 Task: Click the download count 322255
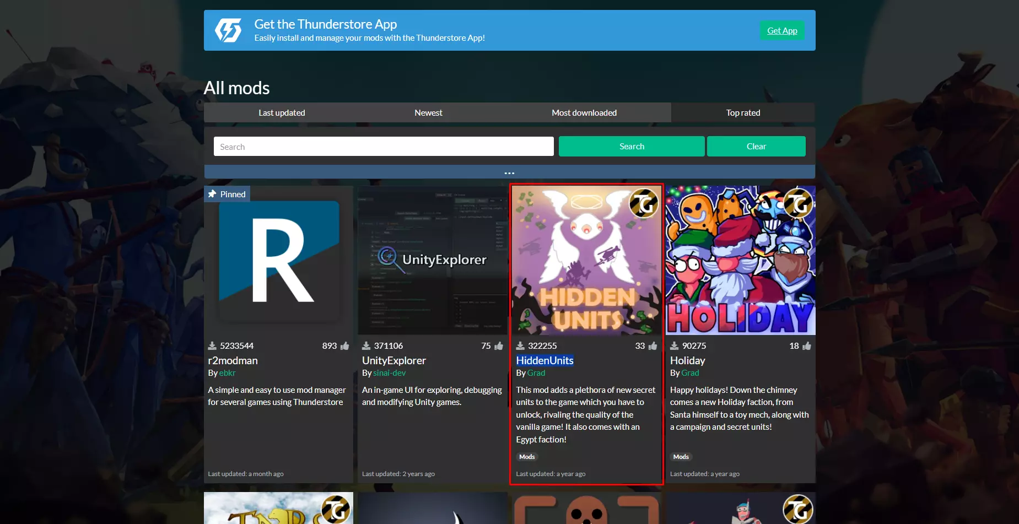543,346
